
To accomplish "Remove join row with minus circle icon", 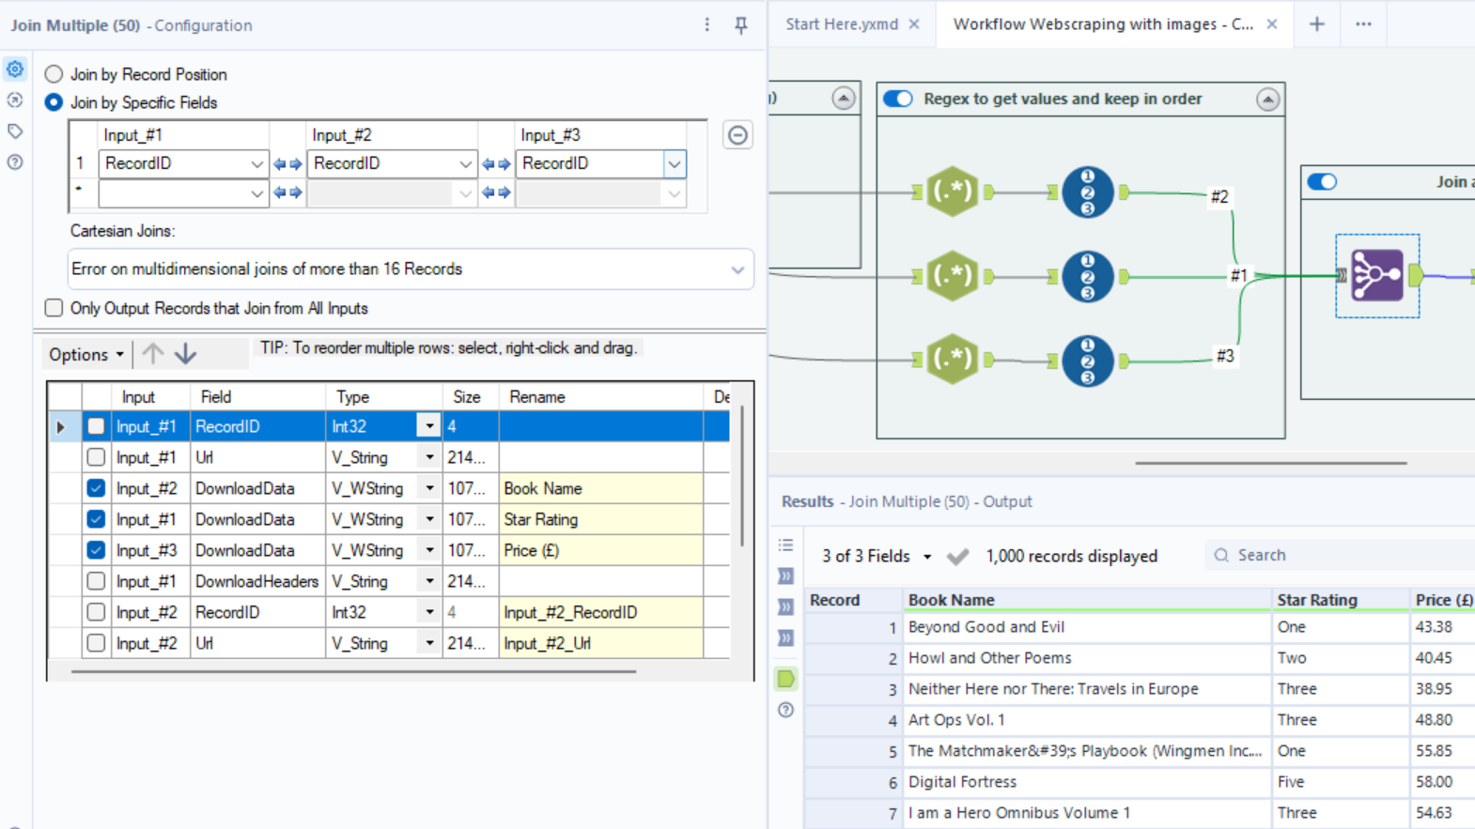I will coord(737,135).
